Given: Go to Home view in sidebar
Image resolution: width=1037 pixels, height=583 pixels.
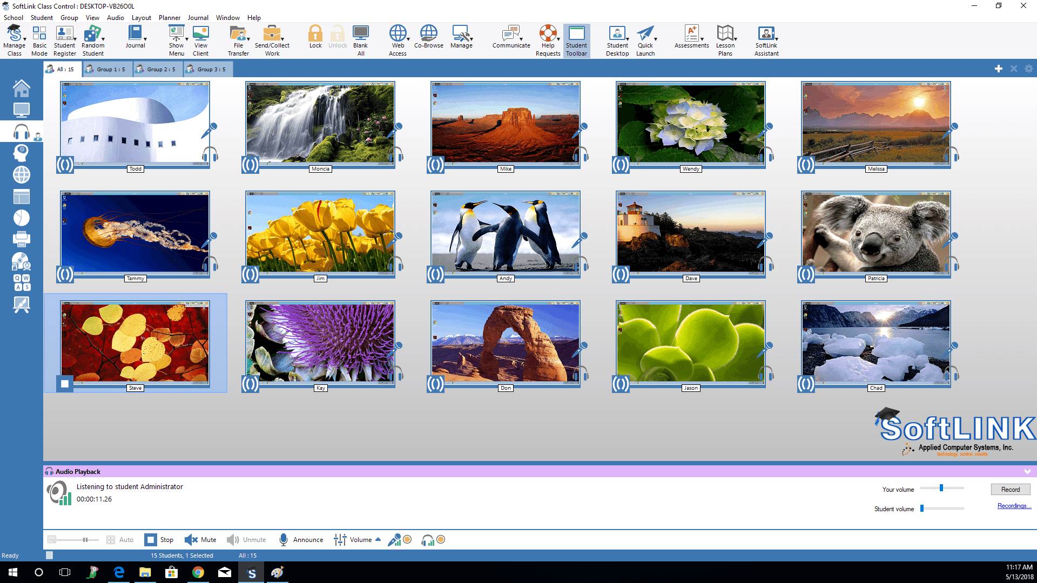Looking at the screenshot, I should pyautogui.click(x=22, y=88).
